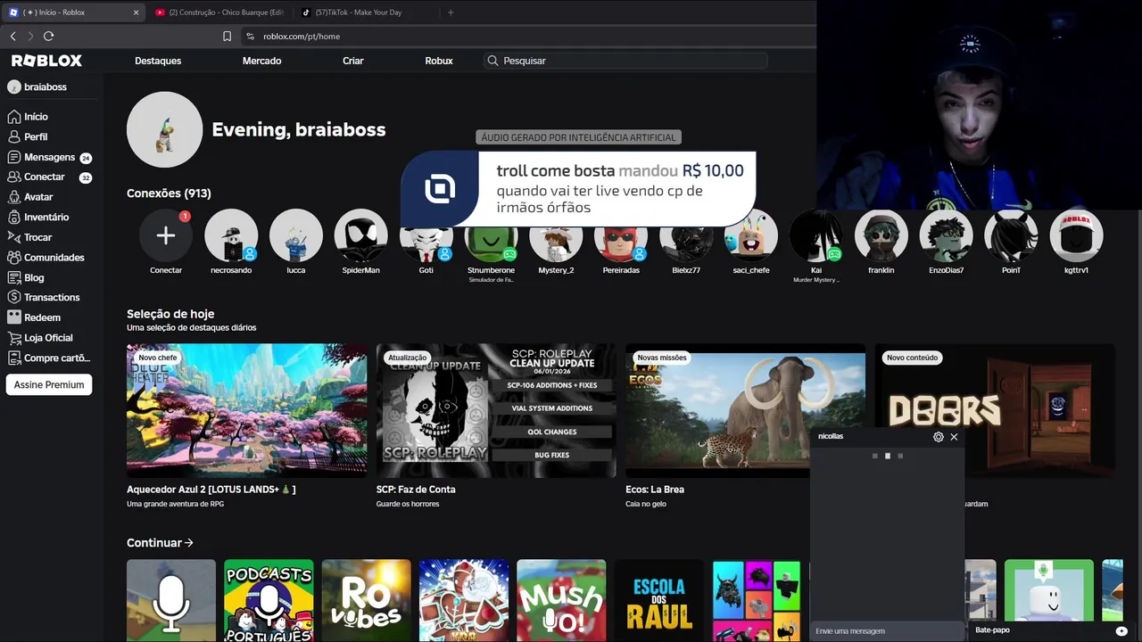Click the roblox.com address bar
1142x642 pixels.
pyautogui.click(x=526, y=37)
